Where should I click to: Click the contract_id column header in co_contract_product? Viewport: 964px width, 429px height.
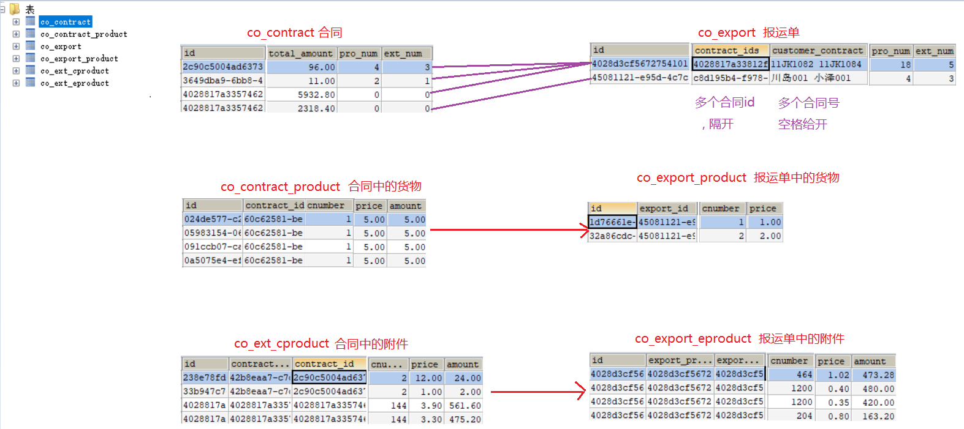tap(274, 205)
